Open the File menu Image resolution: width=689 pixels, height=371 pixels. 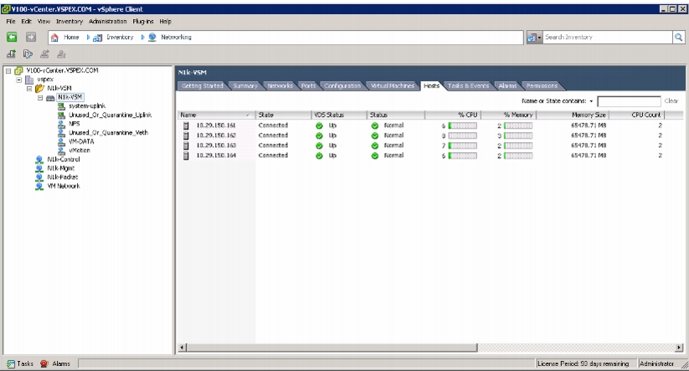11,21
